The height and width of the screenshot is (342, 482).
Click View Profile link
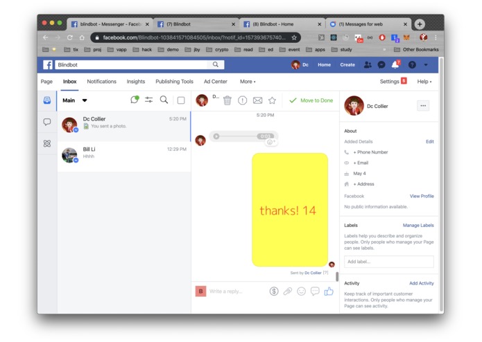pyautogui.click(x=422, y=196)
